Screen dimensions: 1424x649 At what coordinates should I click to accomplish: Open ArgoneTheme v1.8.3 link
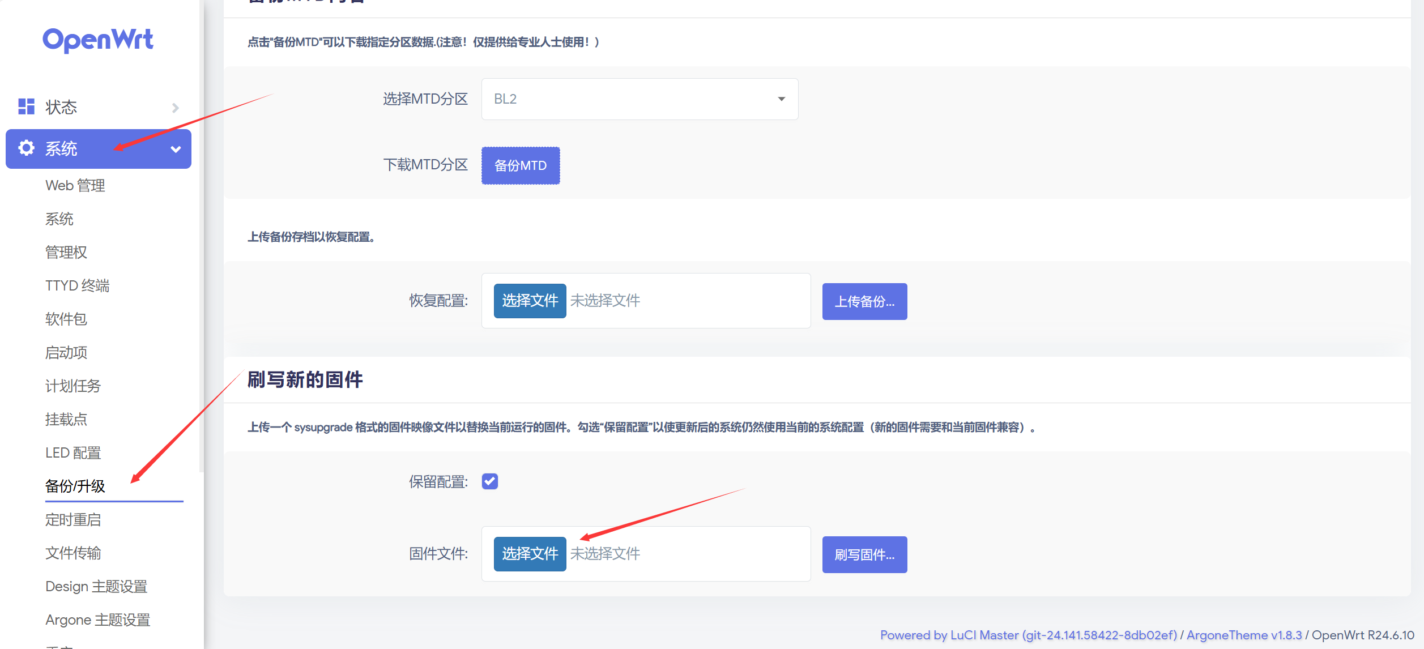coord(1244,635)
